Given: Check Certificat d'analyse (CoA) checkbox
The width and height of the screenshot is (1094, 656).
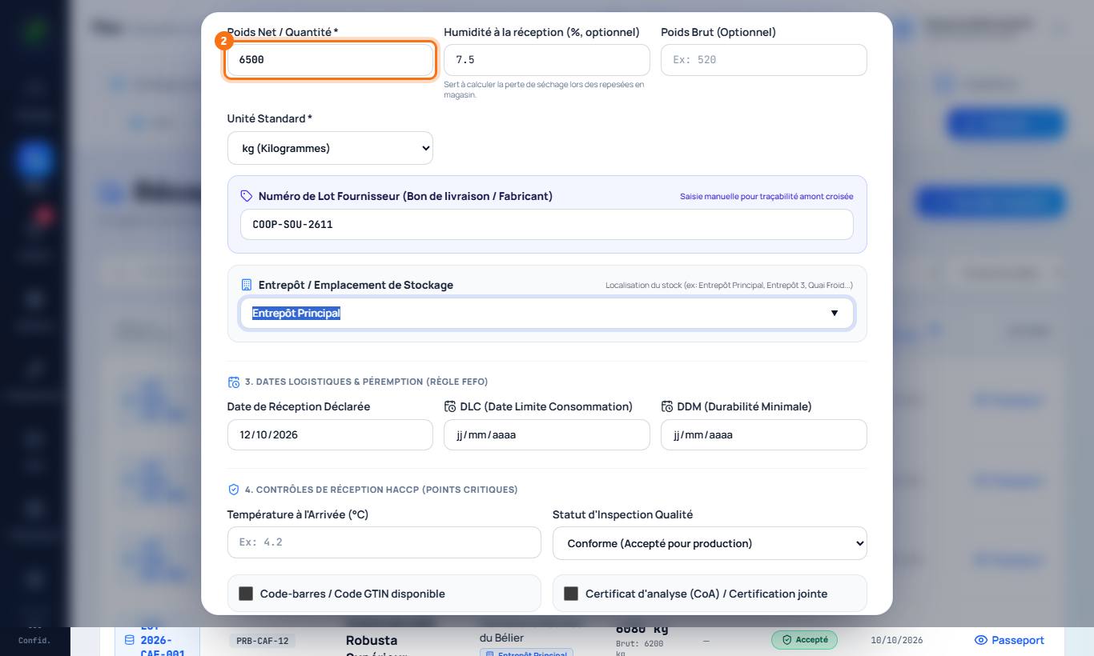Looking at the screenshot, I should 571,594.
